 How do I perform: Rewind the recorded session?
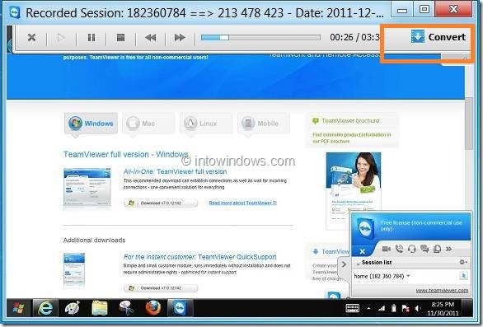click(150, 38)
